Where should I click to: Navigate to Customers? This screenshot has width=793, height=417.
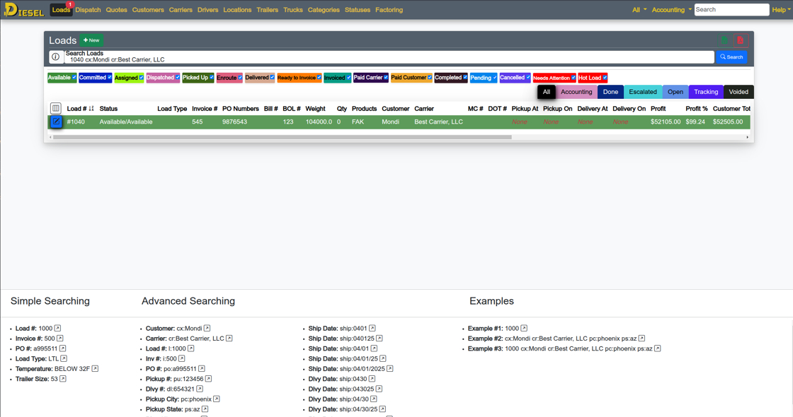pos(148,10)
